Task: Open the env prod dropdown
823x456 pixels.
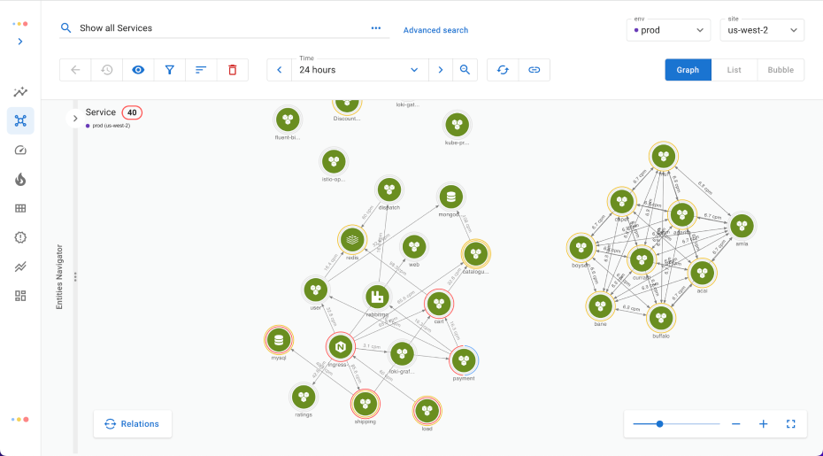Action: (x=668, y=30)
